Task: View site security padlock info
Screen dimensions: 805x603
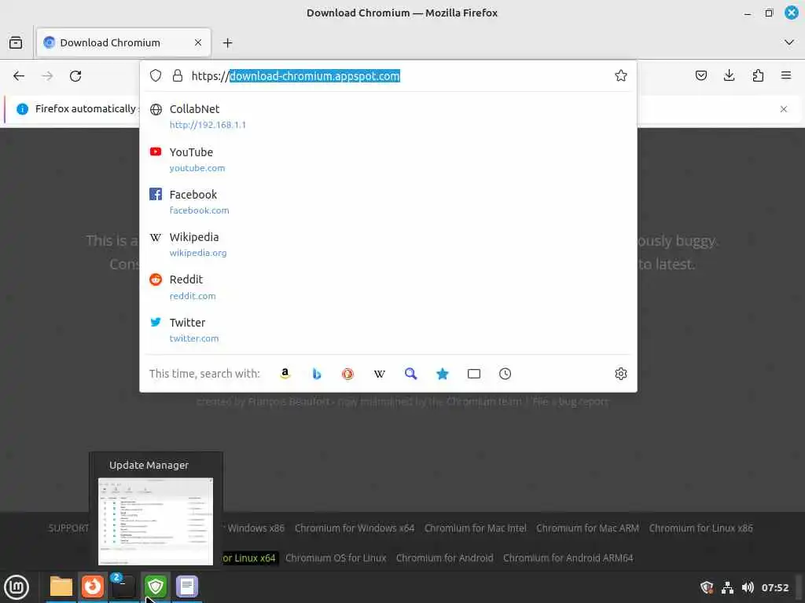Action: pyautogui.click(x=178, y=76)
